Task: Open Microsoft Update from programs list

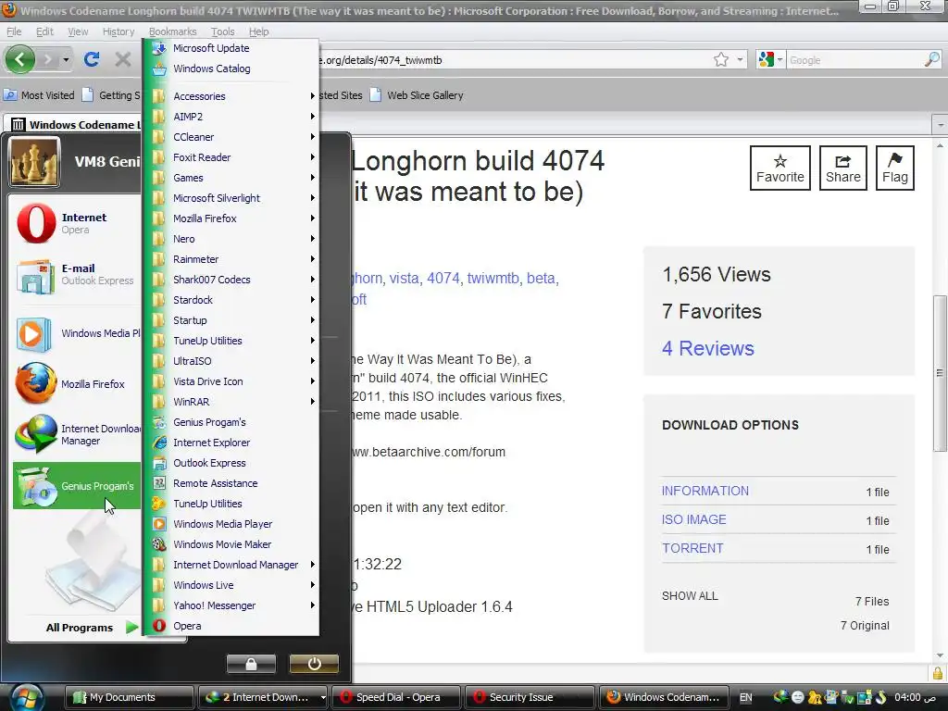Action: (230, 48)
